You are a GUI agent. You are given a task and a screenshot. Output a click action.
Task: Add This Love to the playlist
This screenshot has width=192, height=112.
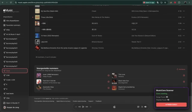184,76
